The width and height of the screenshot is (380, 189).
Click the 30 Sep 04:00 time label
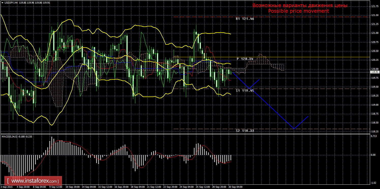coord(235,187)
